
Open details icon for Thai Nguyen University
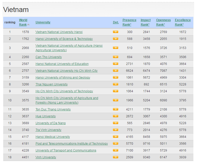[x=115, y=84]
